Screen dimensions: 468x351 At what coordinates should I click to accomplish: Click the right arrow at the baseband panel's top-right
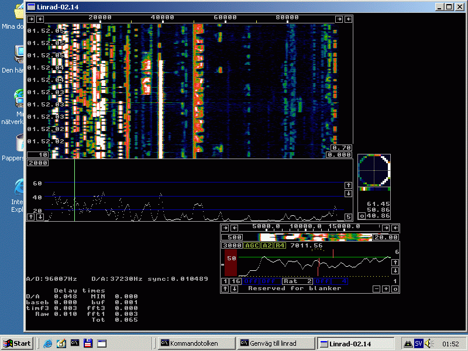[386, 228]
